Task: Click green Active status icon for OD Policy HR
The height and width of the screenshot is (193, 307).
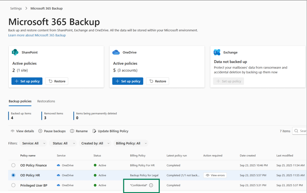Action: [95, 175]
